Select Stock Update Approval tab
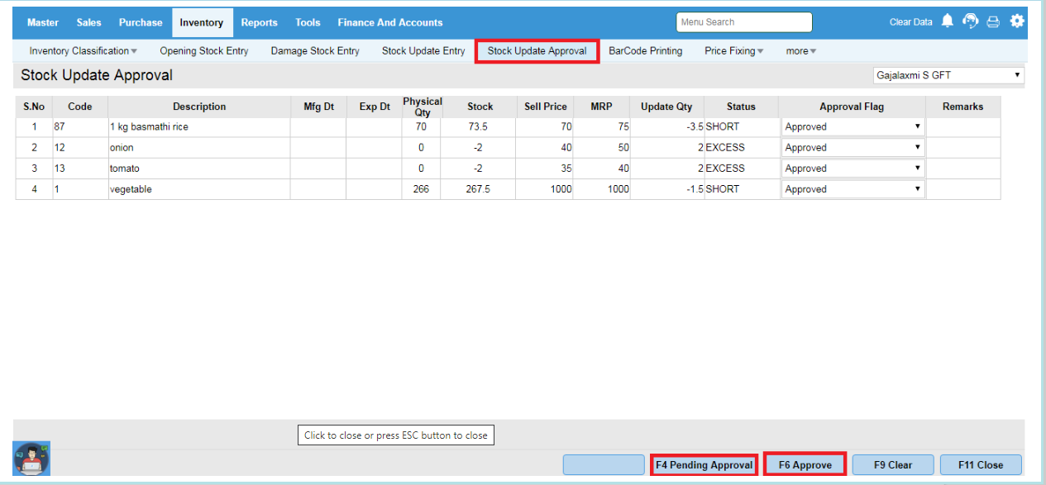This screenshot has width=1046, height=485. (537, 51)
